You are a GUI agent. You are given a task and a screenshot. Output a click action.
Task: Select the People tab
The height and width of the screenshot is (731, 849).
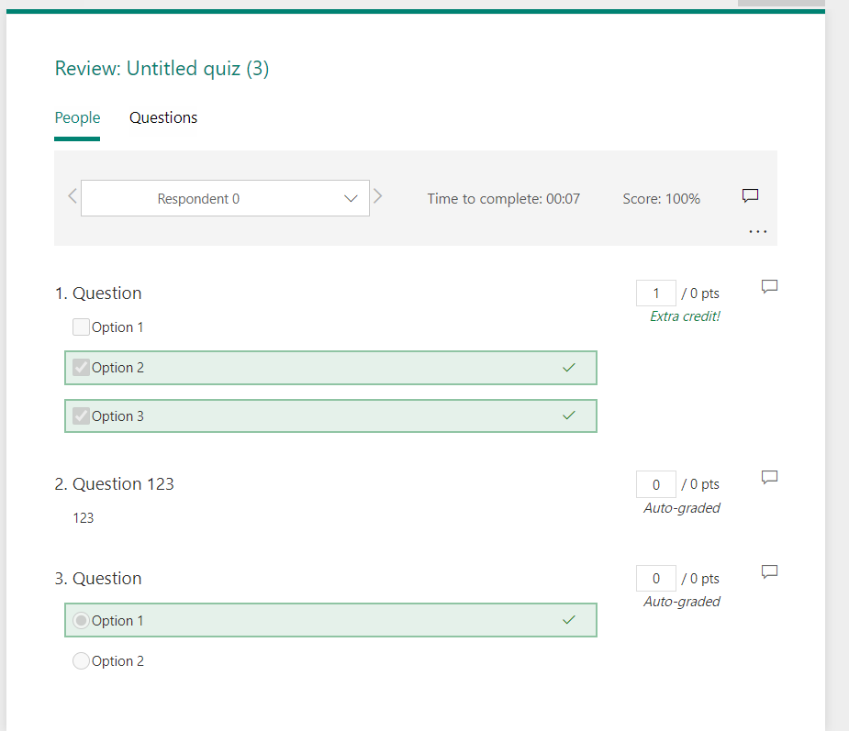point(77,117)
